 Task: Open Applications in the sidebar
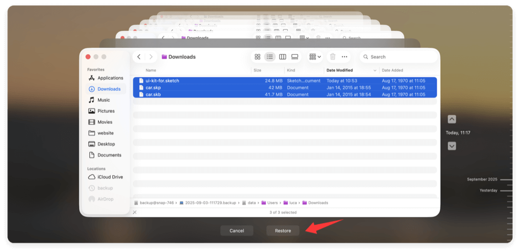pyautogui.click(x=106, y=78)
